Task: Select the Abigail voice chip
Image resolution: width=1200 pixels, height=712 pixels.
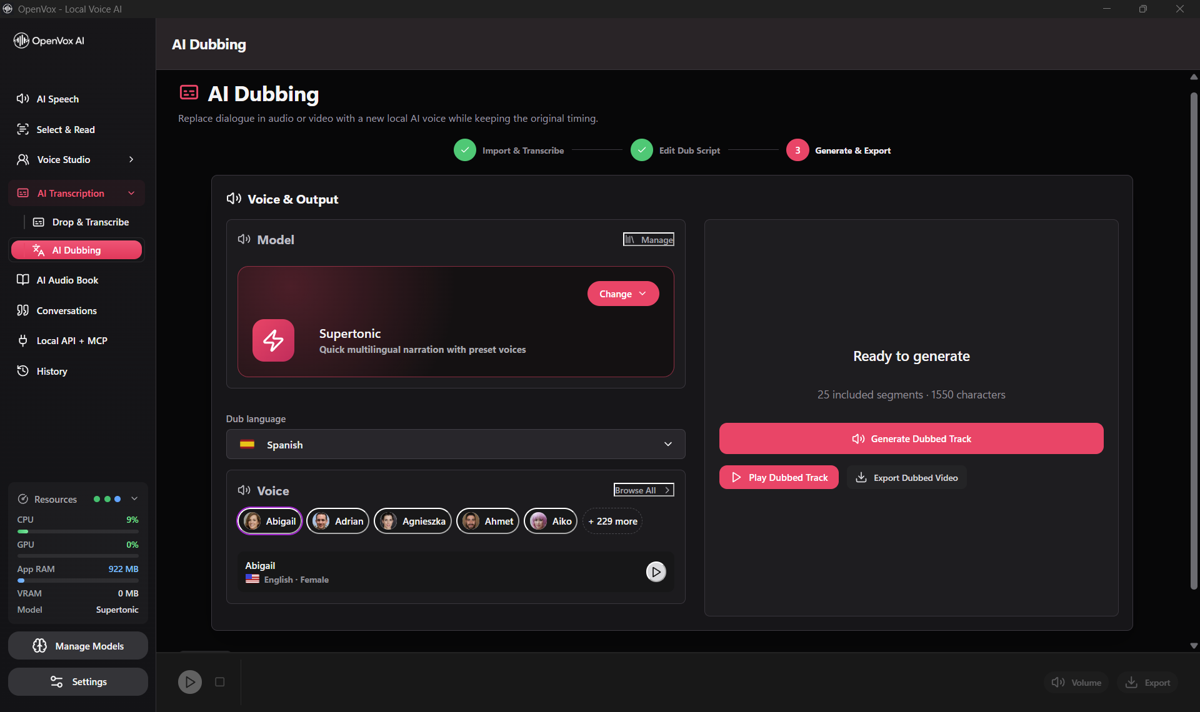Action: coord(270,521)
